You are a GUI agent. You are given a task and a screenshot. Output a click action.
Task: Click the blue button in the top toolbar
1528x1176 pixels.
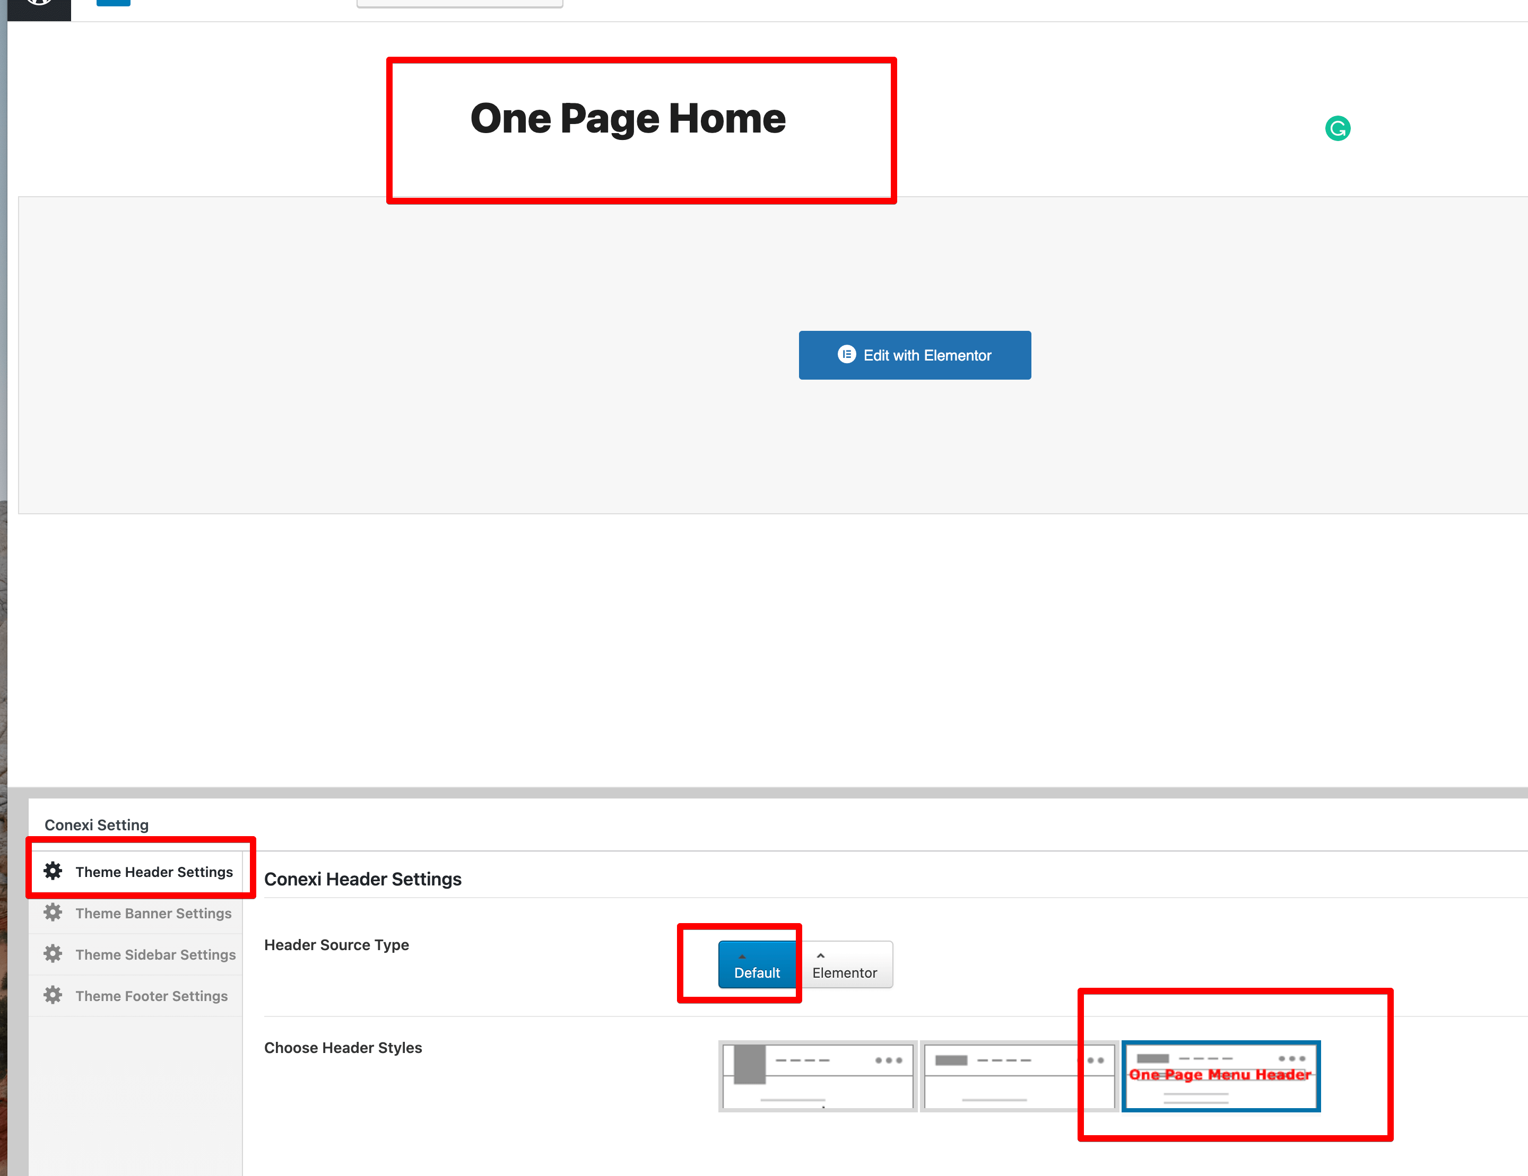pyautogui.click(x=114, y=3)
